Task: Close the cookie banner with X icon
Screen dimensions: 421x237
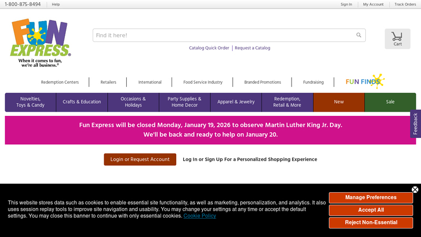Action: (x=415, y=190)
